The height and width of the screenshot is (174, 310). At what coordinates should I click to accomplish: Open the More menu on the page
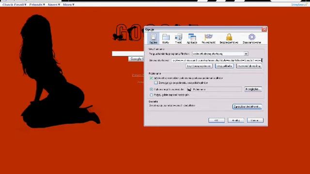(x=69, y=4)
